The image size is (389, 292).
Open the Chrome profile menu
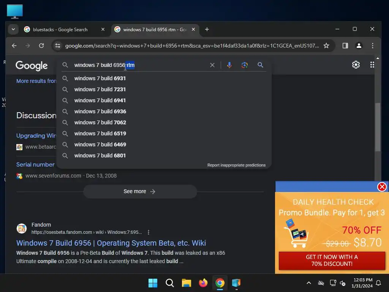tap(359, 46)
